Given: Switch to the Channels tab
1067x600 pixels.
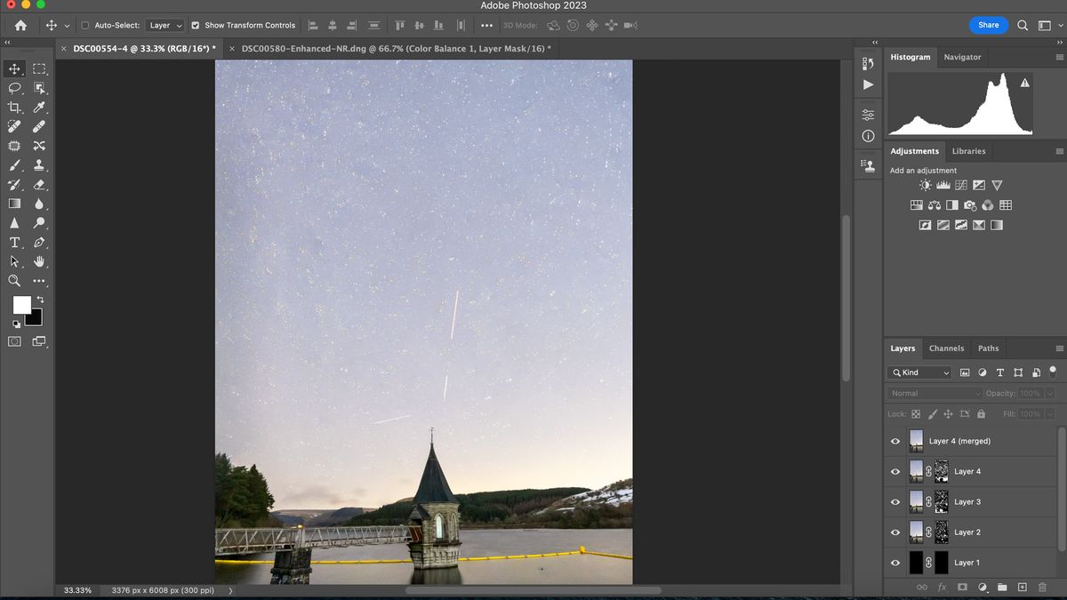Looking at the screenshot, I should coord(946,348).
